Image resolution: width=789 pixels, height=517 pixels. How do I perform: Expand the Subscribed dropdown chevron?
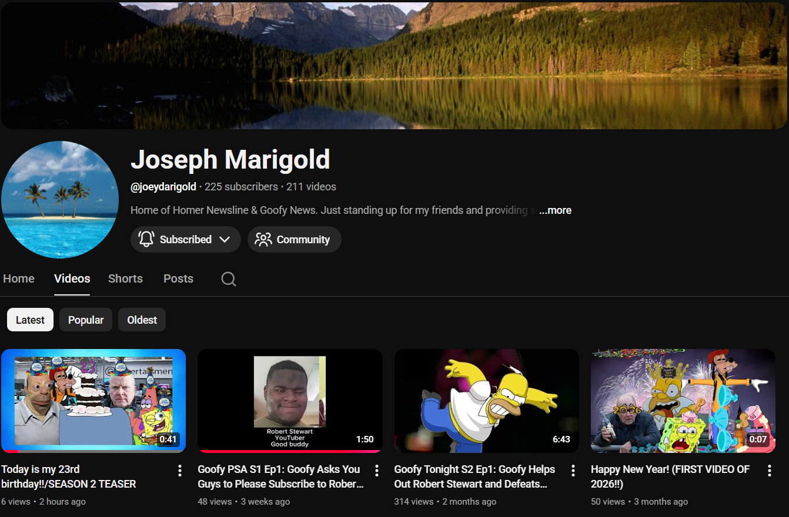224,239
